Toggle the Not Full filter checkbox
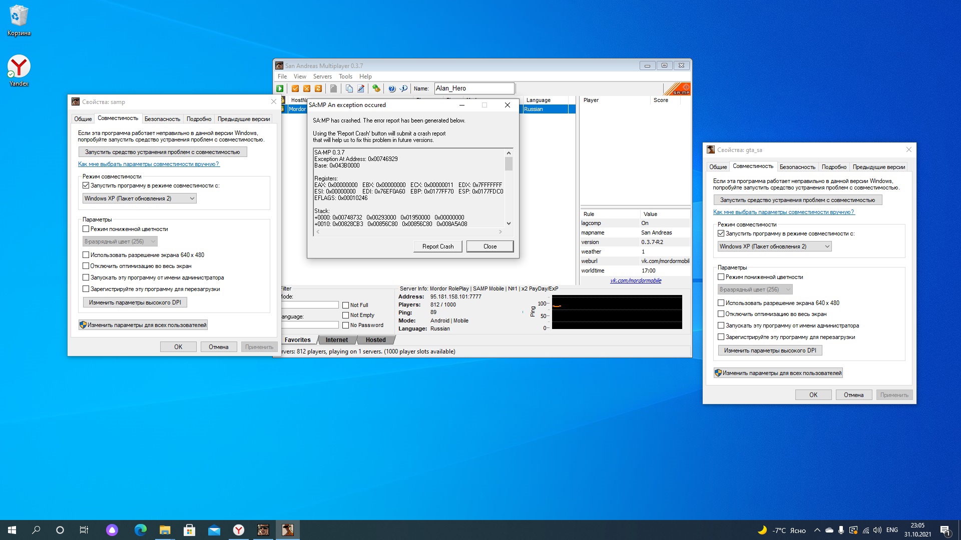This screenshot has height=540, width=961. (x=345, y=305)
